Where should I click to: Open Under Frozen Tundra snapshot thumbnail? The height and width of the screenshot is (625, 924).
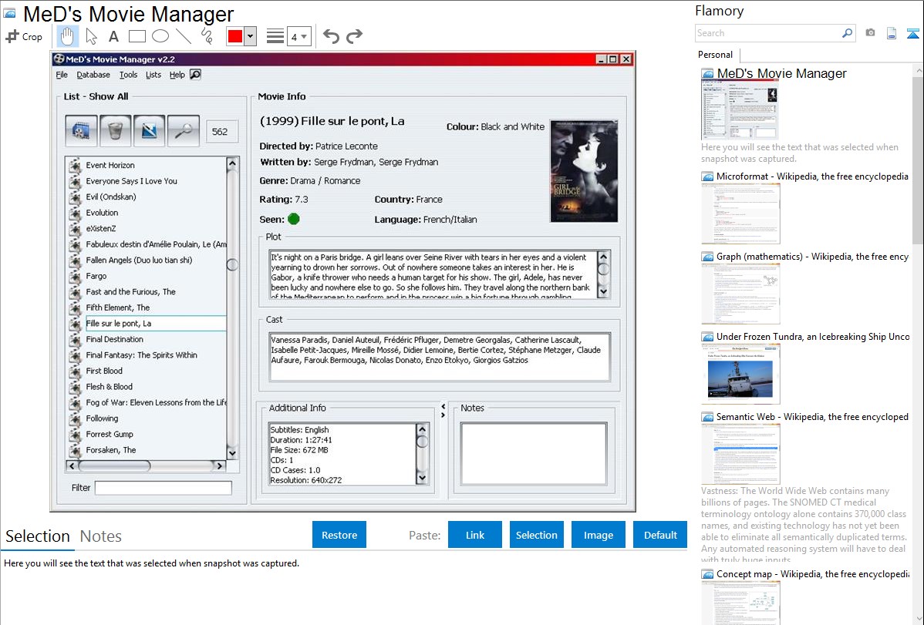tap(740, 375)
